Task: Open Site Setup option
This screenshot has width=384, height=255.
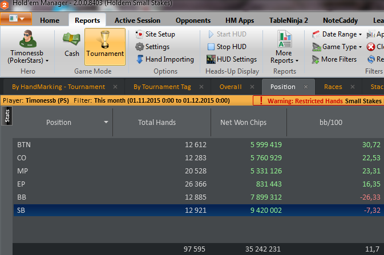Action: click(155, 34)
